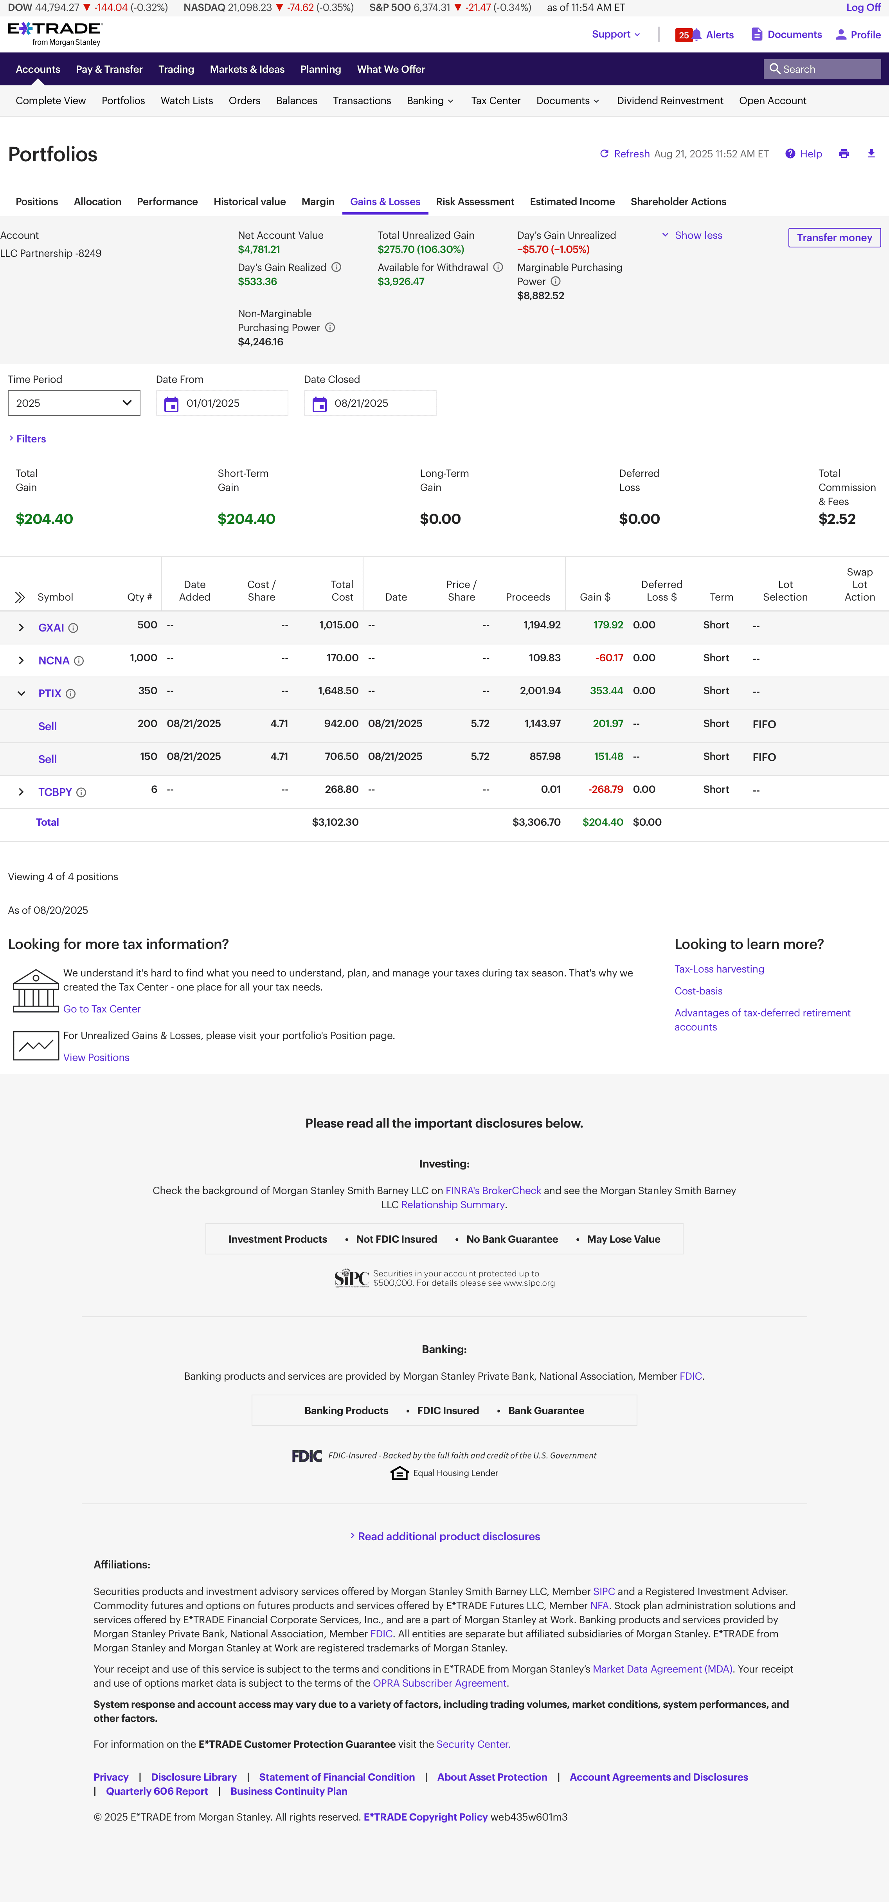Click the Refresh icon

tap(604, 153)
